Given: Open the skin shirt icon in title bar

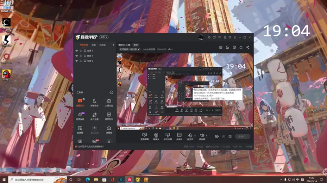Looking at the screenshot, I should pyautogui.click(x=230, y=37).
